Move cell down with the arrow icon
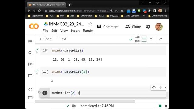Image resolution: width=194 pixels, height=109 pixels. click(160, 88)
